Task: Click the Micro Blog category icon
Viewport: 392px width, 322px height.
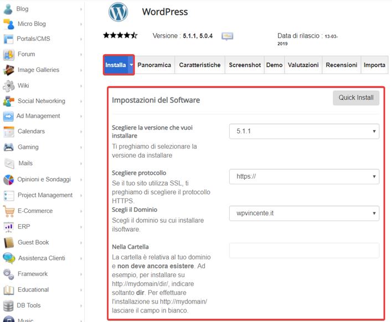Action: [9, 24]
